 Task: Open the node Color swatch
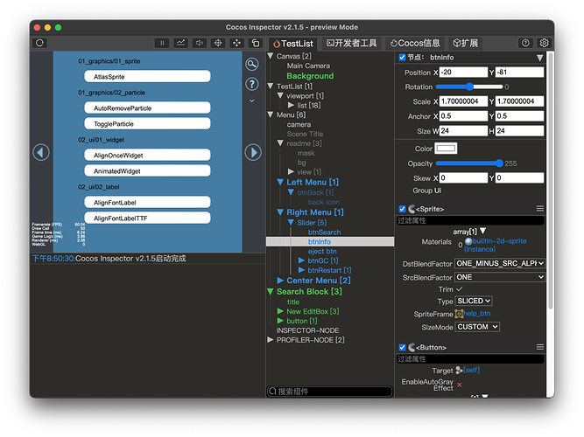point(446,149)
